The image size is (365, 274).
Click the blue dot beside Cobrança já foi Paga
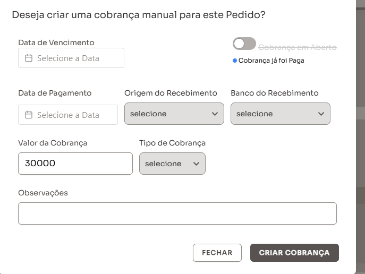pos(235,61)
